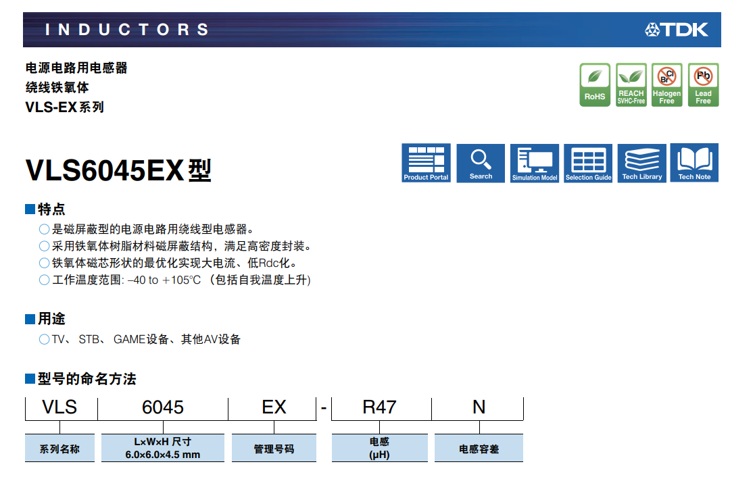This screenshot has height=481, width=753.
Task: Click the 电感 (μH) label box
Action: pyautogui.click(x=379, y=449)
